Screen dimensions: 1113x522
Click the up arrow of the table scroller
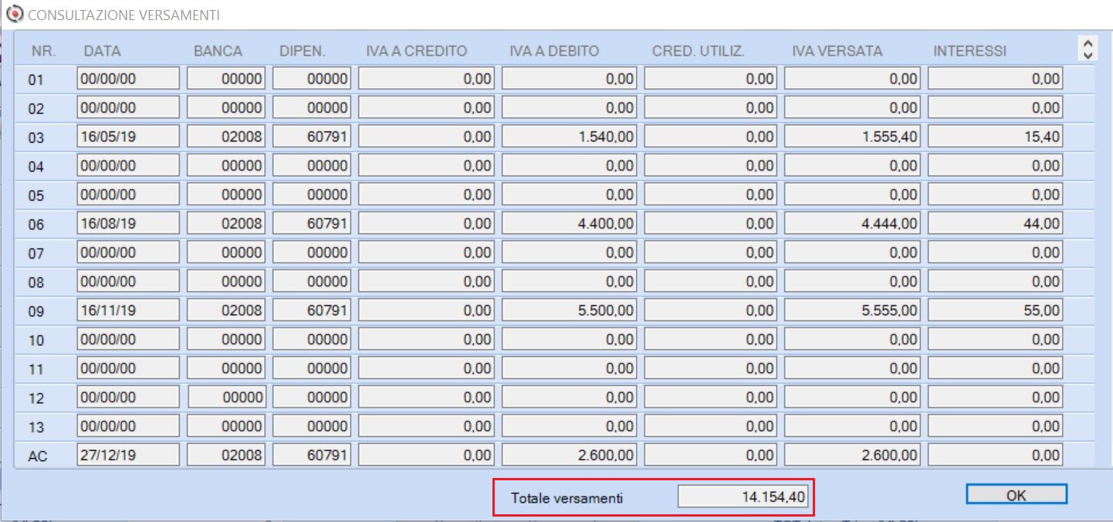click(x=1088, y=45)
